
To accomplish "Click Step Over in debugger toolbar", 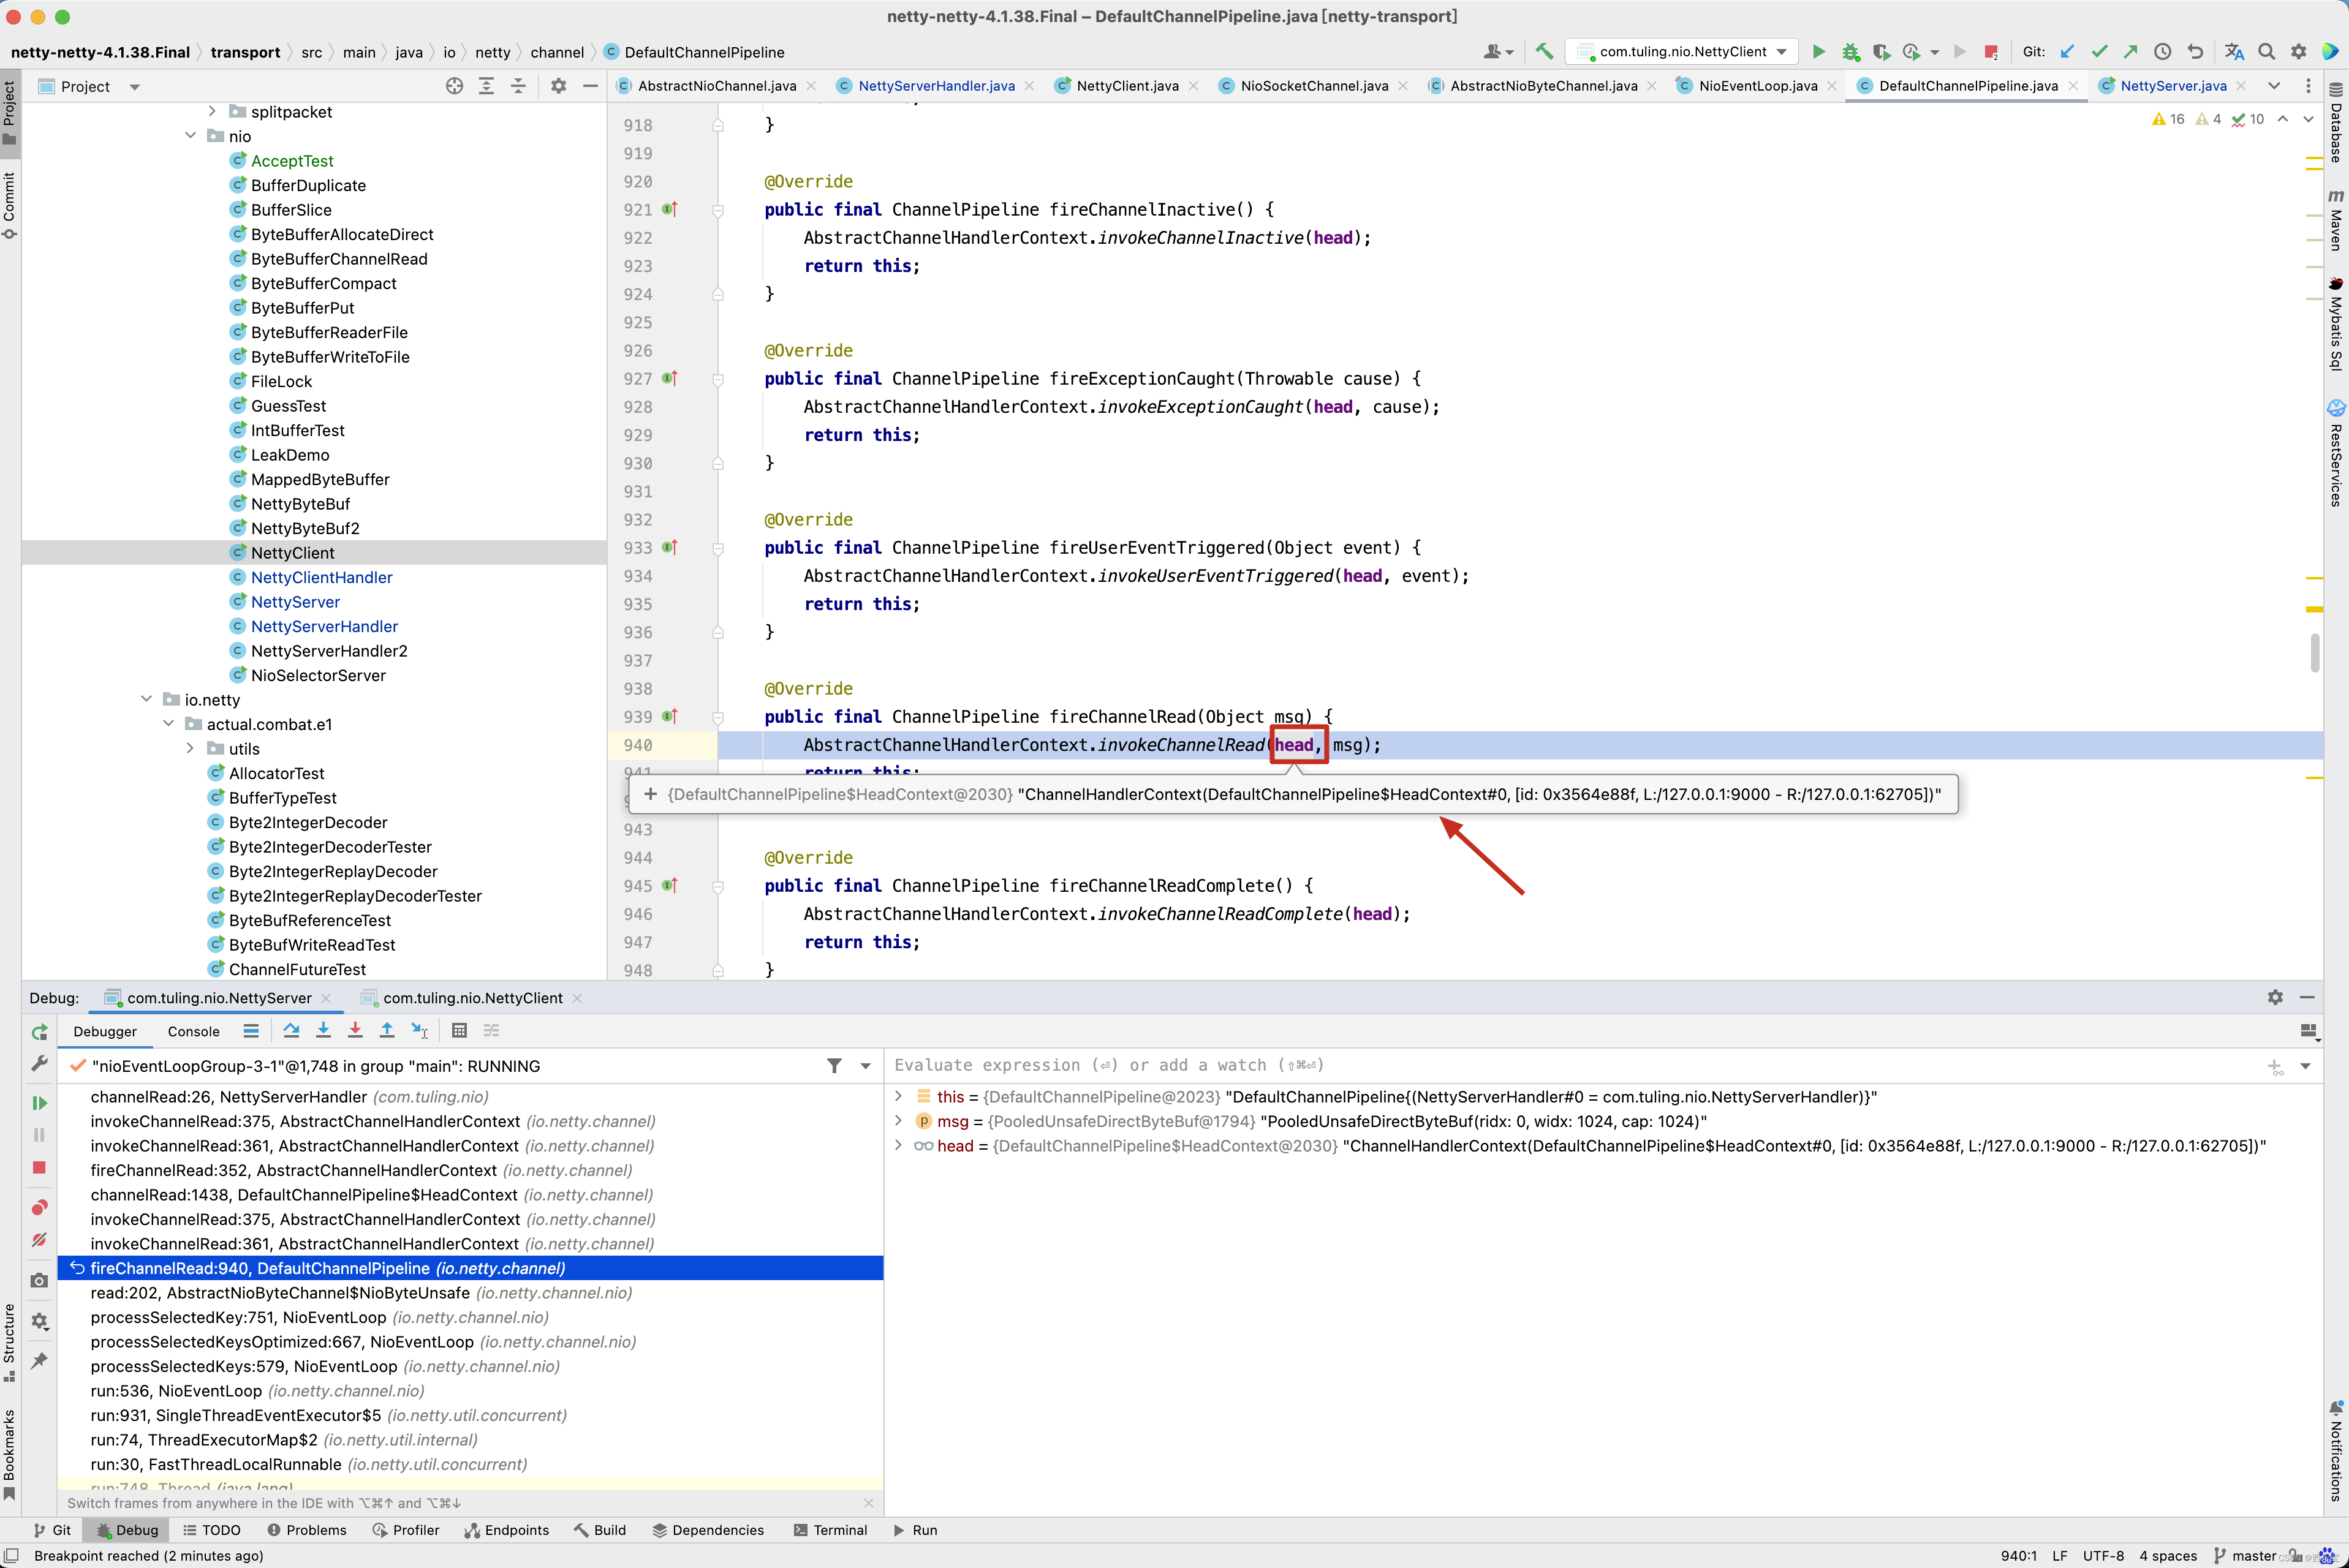I will click(x=291, y=1030).
